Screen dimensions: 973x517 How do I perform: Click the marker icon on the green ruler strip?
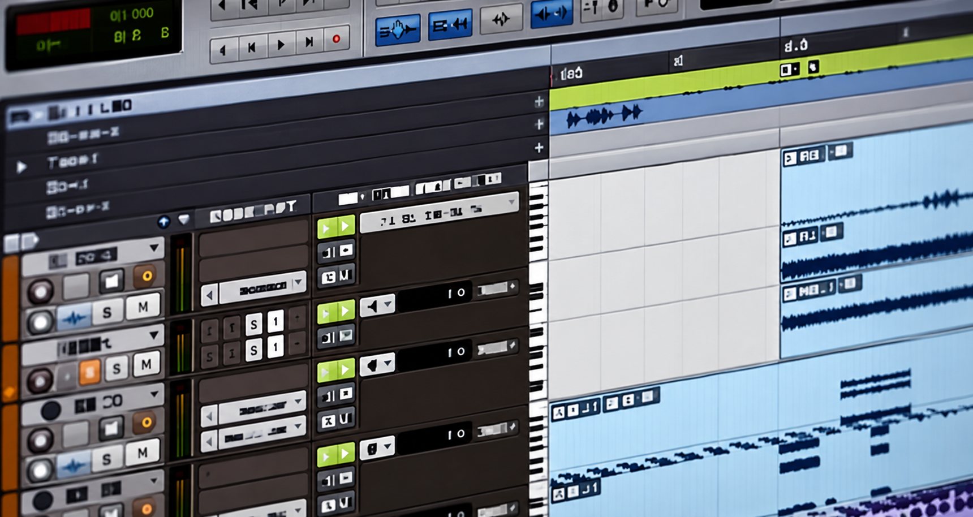(813, 67)
